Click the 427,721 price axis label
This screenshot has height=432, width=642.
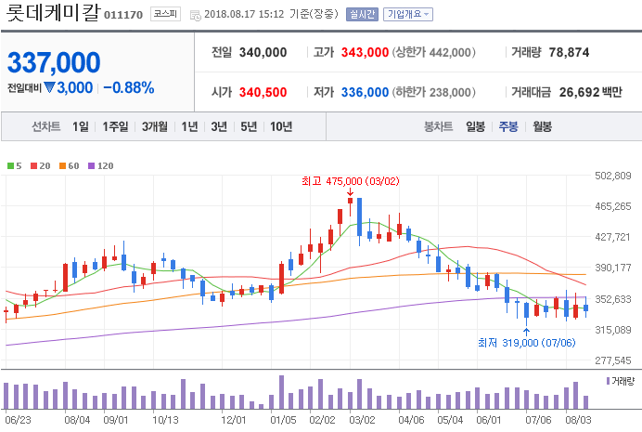click(x=613, y=237)
